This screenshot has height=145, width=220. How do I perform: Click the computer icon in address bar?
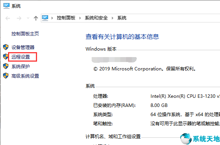click(x=45, y=18)
